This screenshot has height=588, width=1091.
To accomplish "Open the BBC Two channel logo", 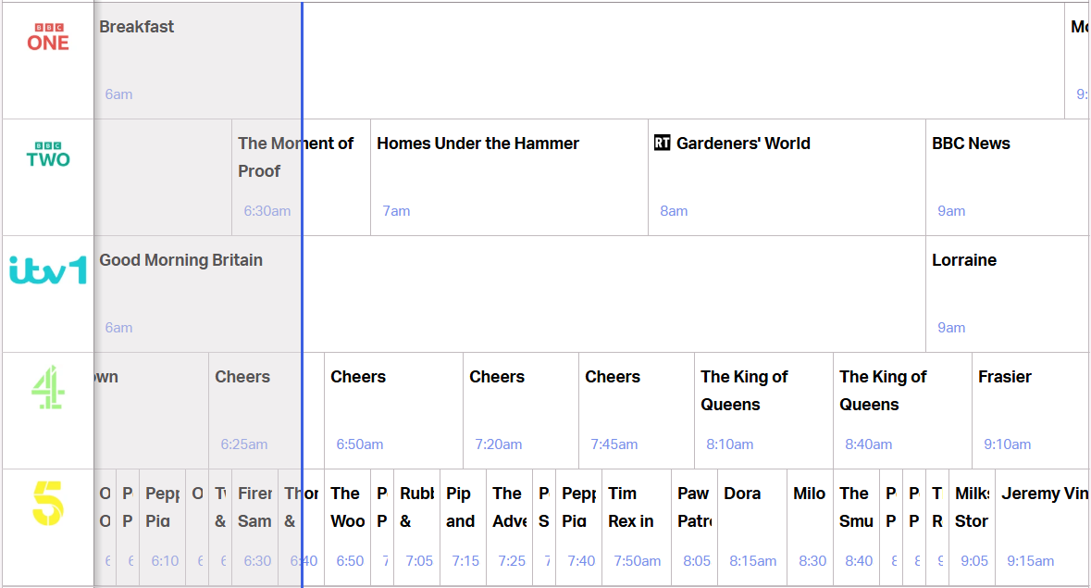I will click(x=48, y=155).
